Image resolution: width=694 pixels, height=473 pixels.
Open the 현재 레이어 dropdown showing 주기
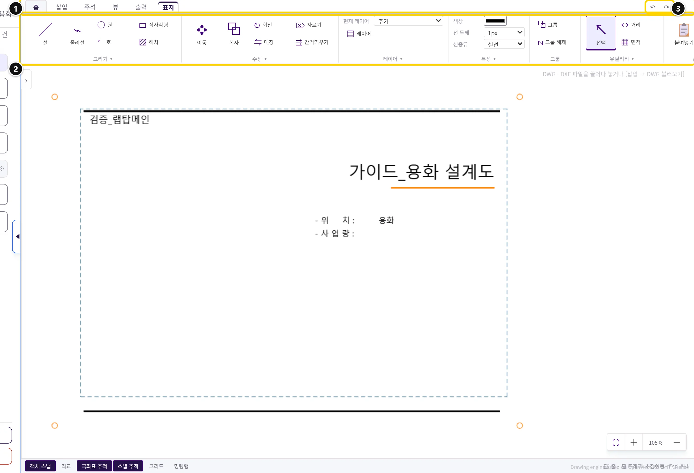[x=408, y=21]
